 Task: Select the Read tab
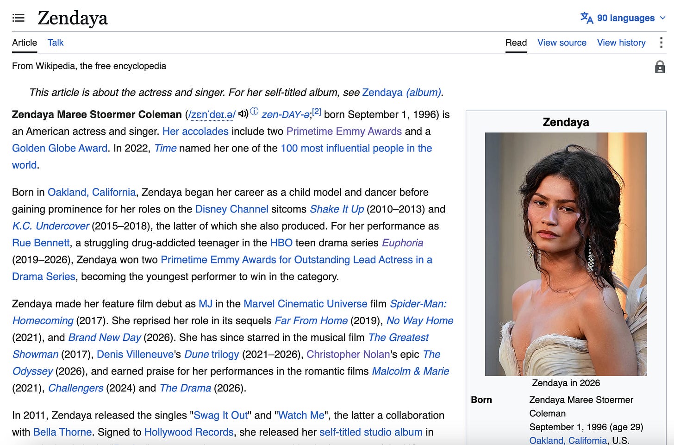[x=516, y=43]
